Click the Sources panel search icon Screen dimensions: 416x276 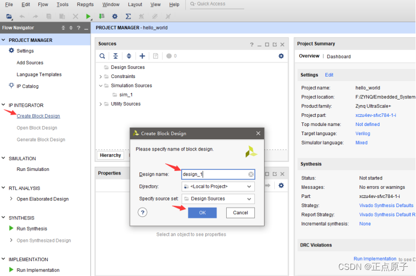tap(102, 56)
